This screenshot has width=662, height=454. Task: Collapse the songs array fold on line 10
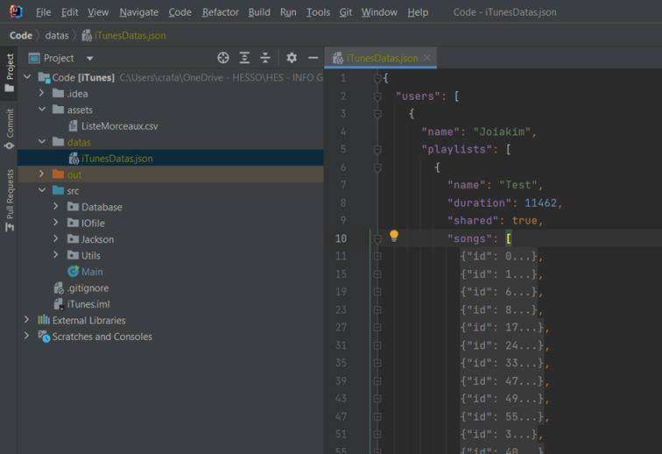click(x=377, y=239)
